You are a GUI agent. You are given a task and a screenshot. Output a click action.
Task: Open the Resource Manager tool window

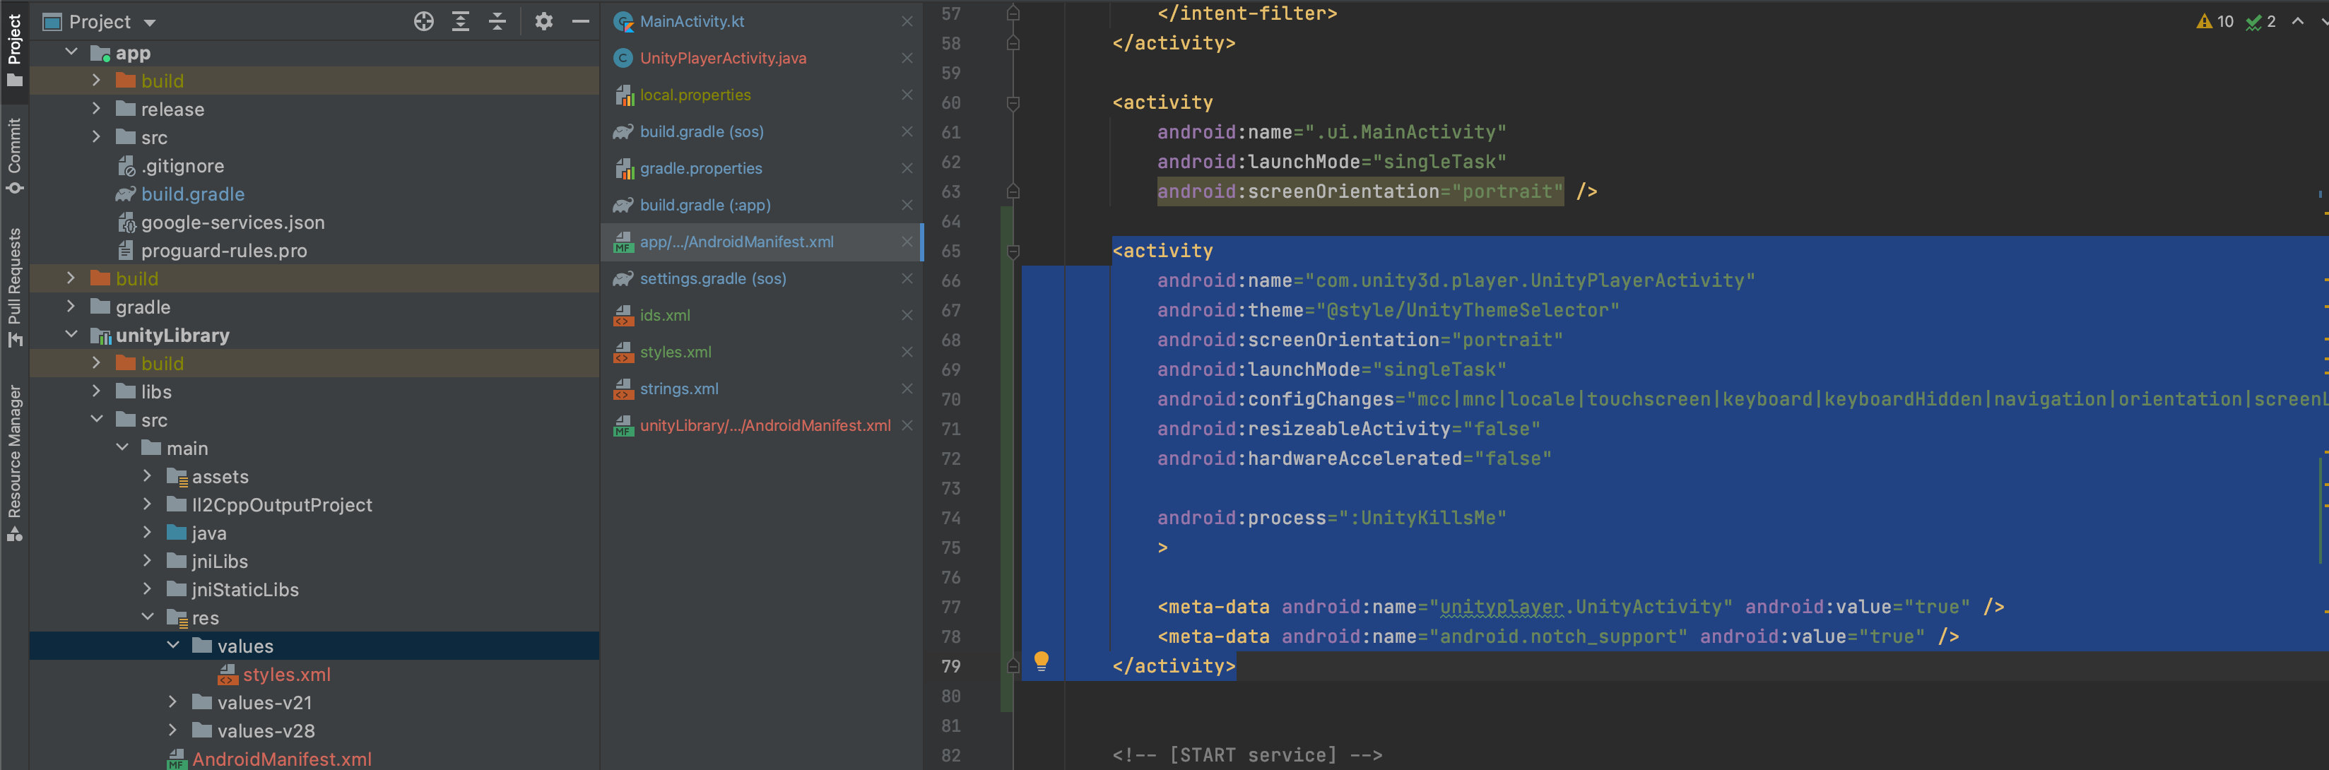pyautogui.click(x=14, y=462)
